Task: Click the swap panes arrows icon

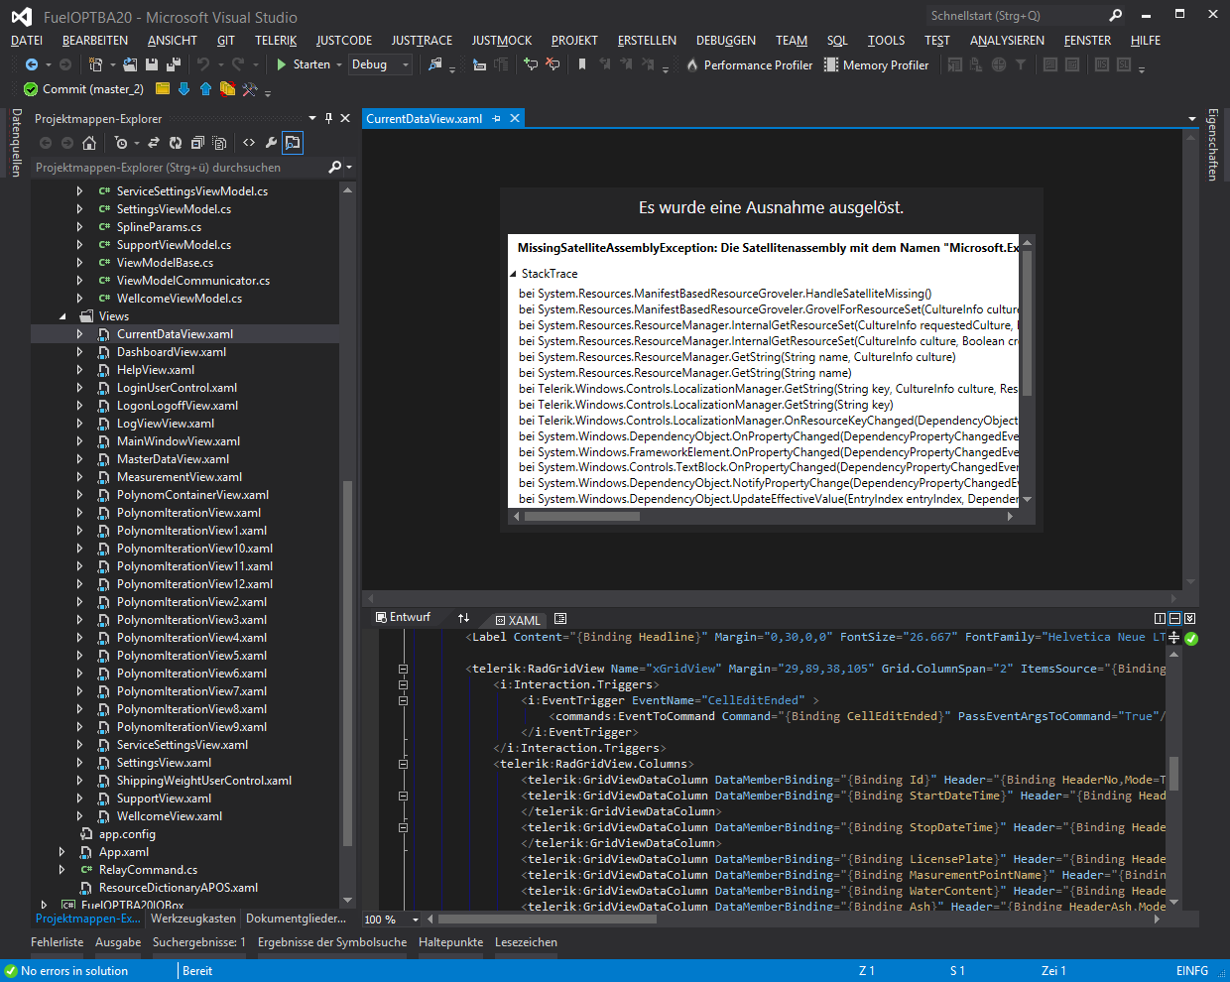Action: 463,618
